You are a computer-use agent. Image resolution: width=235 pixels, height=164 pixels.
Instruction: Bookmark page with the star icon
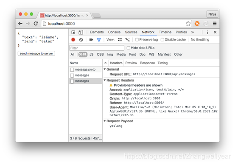point(188,24)
